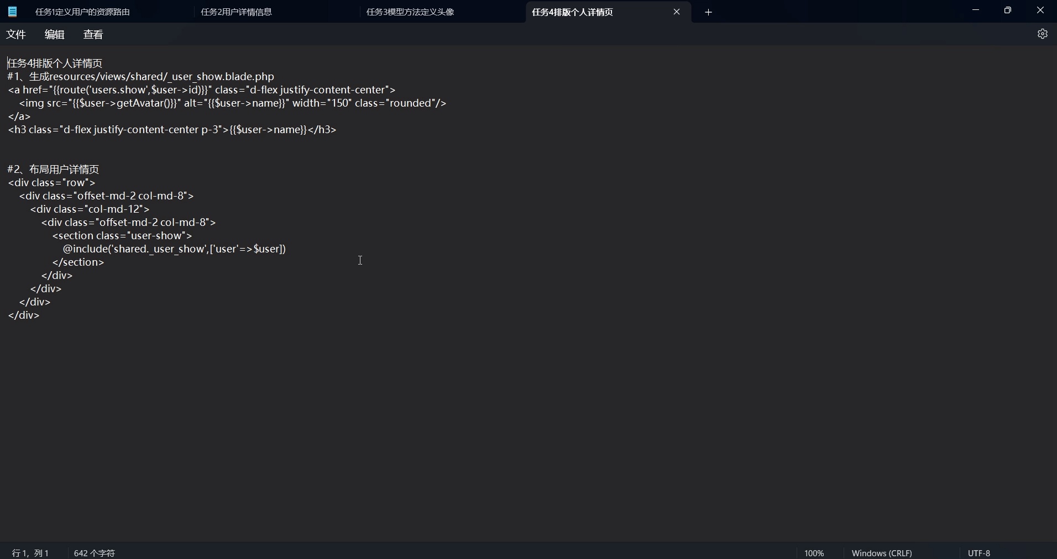
Task: Click the line containing @include('shared._user_show')
Action: point(174,249)
